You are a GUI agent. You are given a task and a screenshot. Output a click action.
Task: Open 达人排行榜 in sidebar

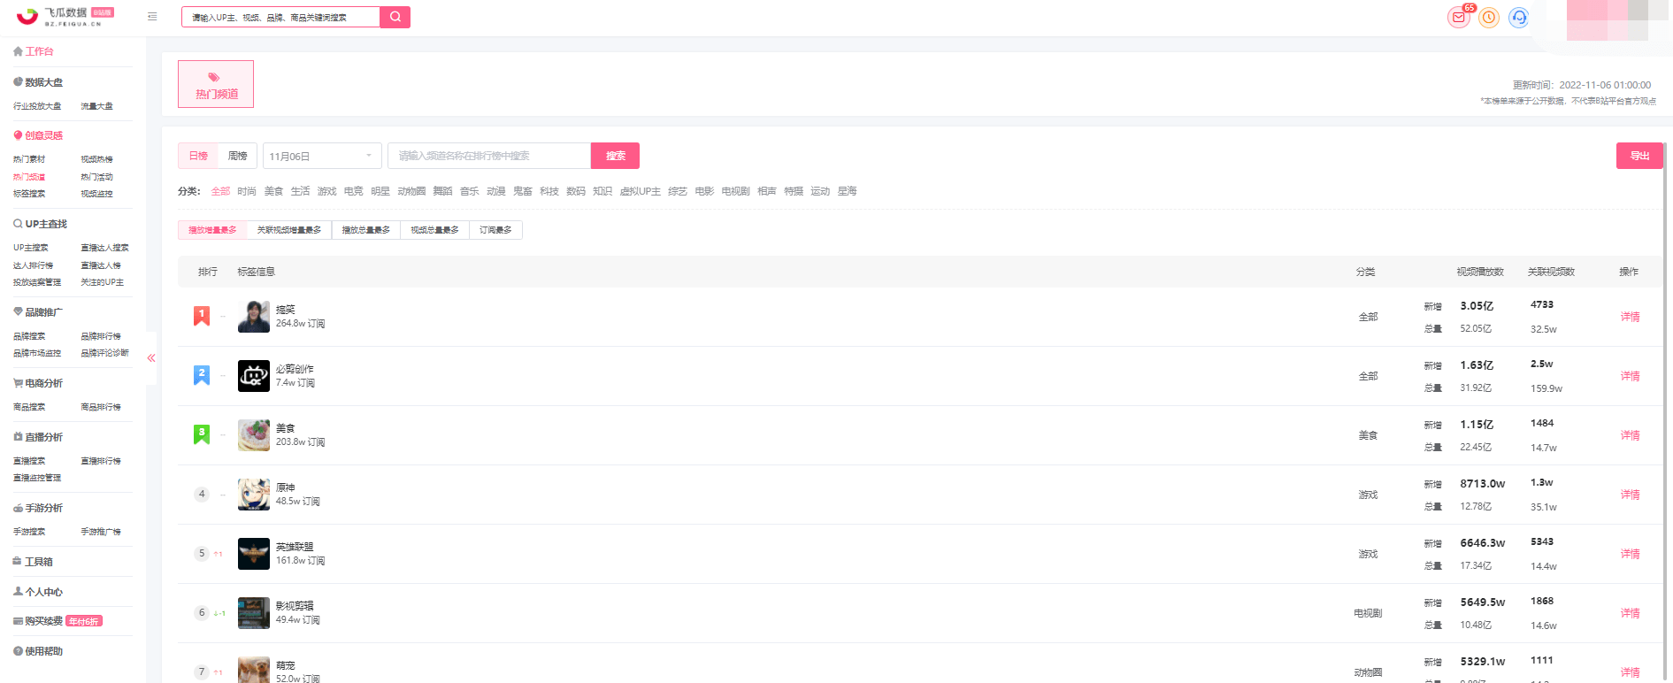pyautogui.click(x=33, y=265)
